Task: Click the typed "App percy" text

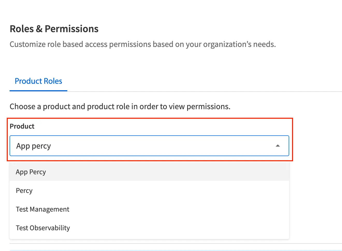Action: [34, 146]
